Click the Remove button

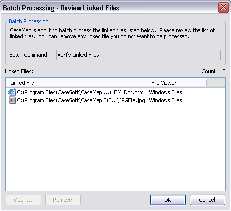click(x=63, y=200)
